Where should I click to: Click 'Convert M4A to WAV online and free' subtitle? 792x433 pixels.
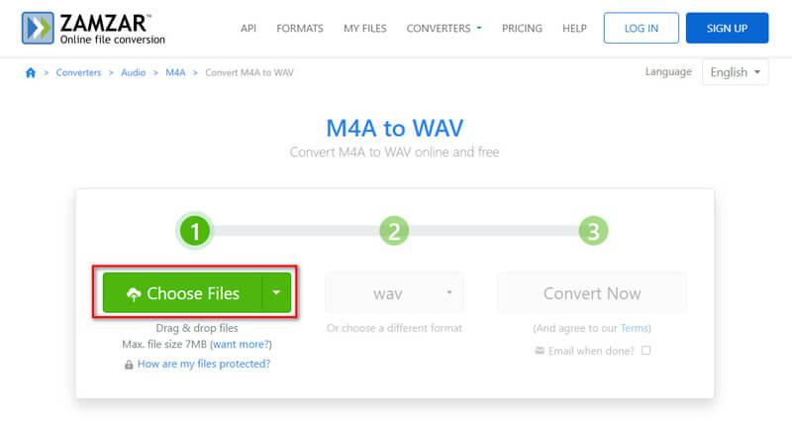click(x=394, y=152)
